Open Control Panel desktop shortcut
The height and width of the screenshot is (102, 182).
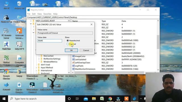(19, 19)
